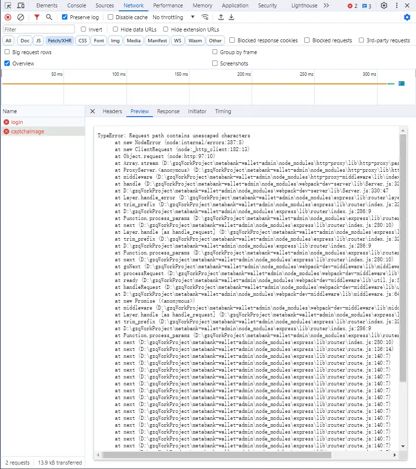The height and width of the screenshot is (469, 416).
Task: Stop recording network log
Action: pos(8,17)
